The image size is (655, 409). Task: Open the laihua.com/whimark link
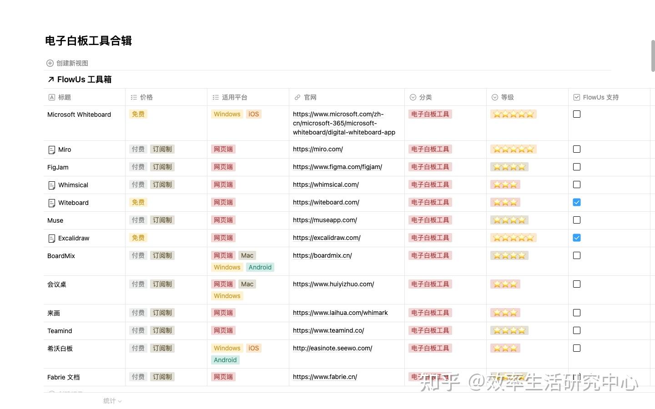340,313
